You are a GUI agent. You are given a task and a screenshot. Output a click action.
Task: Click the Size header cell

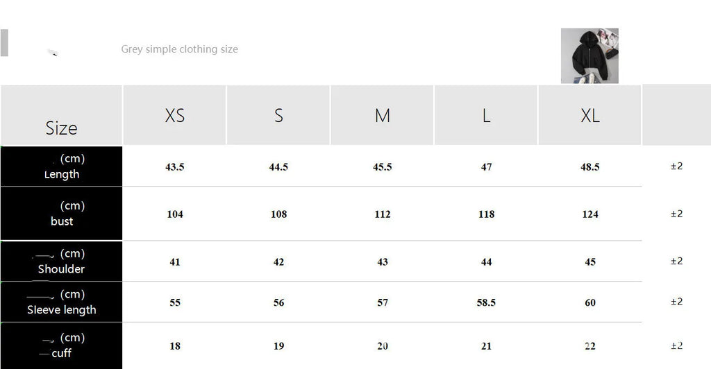pyautogui.click(x=61, y=128)
